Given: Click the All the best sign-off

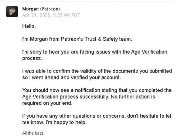Looking at the screenshot, I should click(x=33, y=133).
